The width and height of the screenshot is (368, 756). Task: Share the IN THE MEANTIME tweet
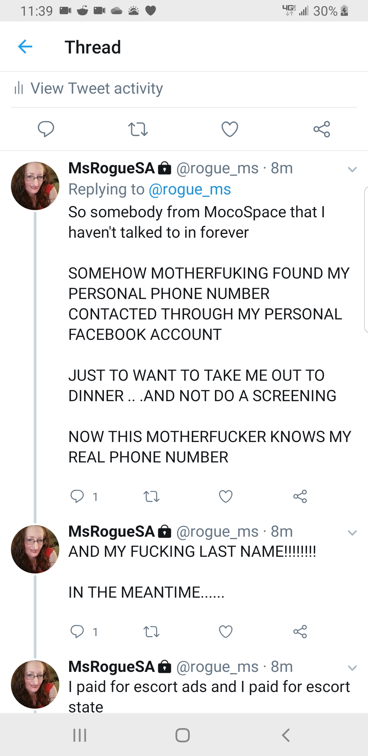[300, 632]
